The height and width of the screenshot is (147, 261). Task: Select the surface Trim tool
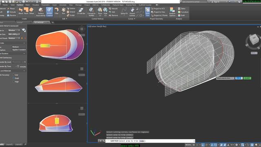click(64, 11)
